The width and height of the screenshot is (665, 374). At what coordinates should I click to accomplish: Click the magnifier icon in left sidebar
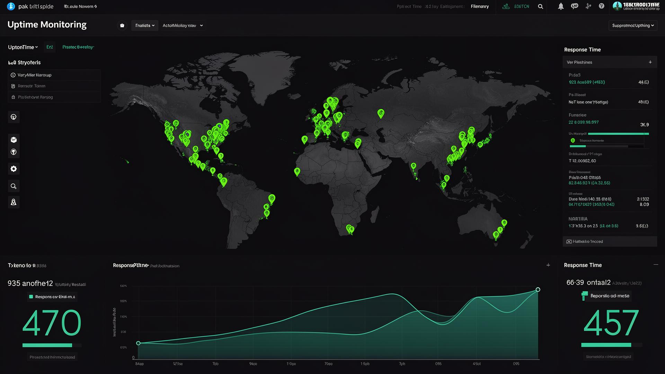click(14, 186)
